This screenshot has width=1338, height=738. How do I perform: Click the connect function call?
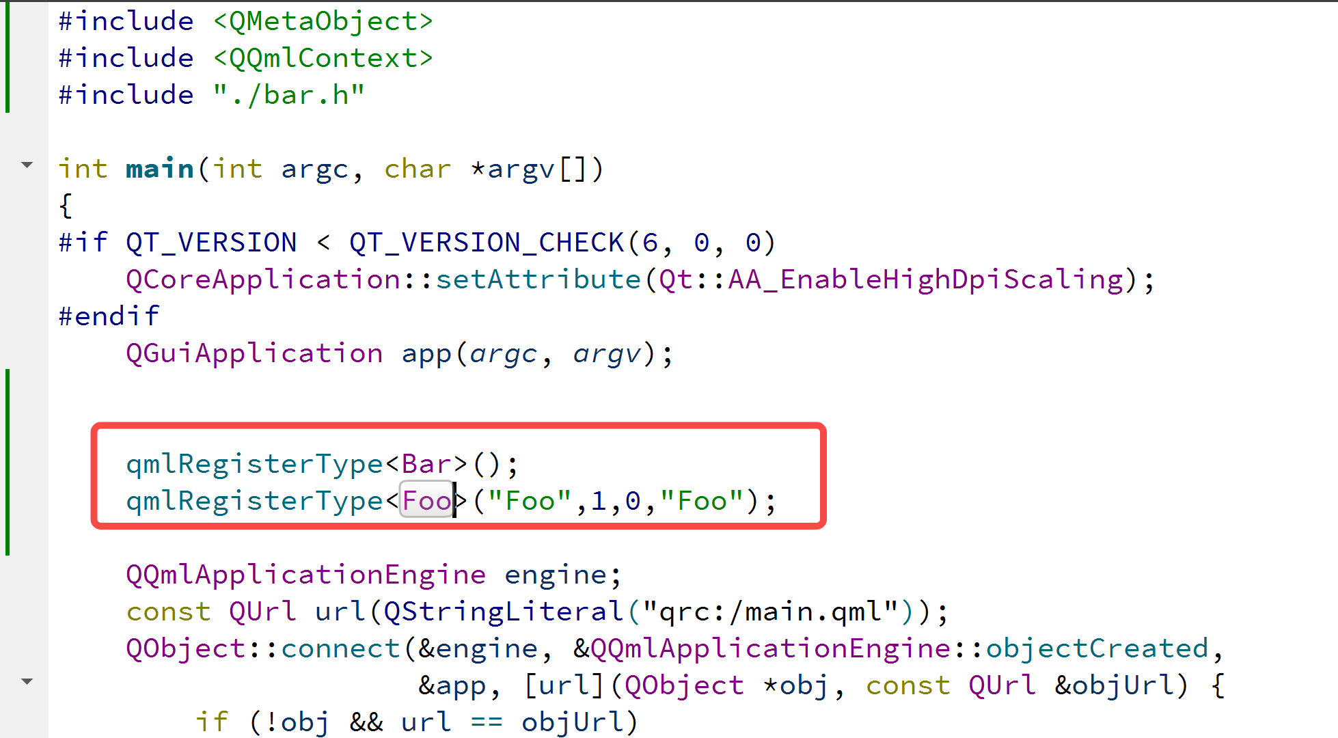coord(340,648)
